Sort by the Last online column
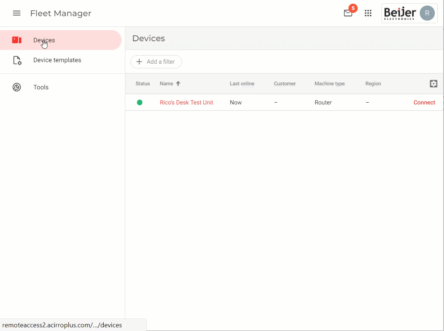Viewport: 444px width, 331px height. click(242, 83)
